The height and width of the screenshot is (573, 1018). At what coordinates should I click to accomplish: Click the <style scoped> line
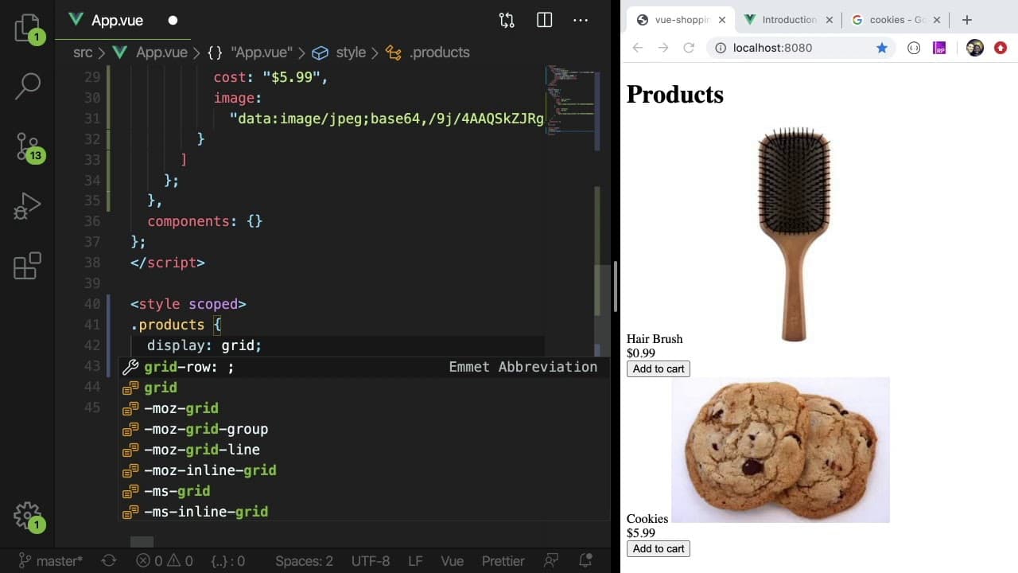(x=188, y=304)
